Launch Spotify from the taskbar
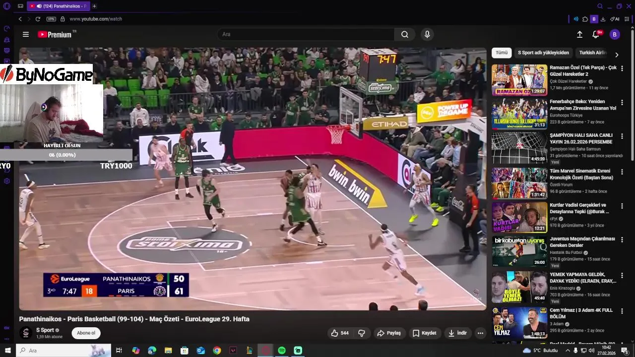635x357 pixels. 282,351
